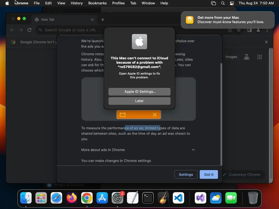Open Control Center in the menu bar
The width and height of the screenshot is (279, 209).
[x=232, y=3]
